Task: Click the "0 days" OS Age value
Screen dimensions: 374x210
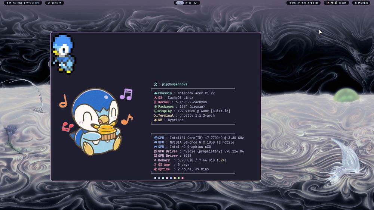Action: pyautogui.click(x=183, y=164)
